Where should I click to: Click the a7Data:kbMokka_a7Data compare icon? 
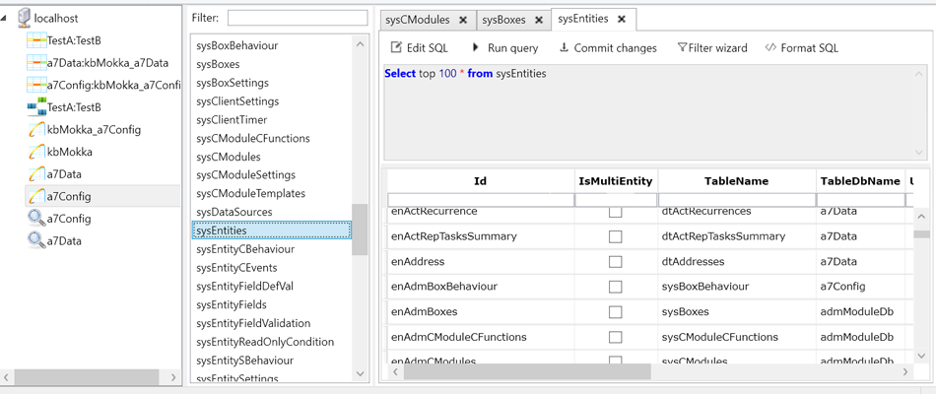tap(36, 63)
